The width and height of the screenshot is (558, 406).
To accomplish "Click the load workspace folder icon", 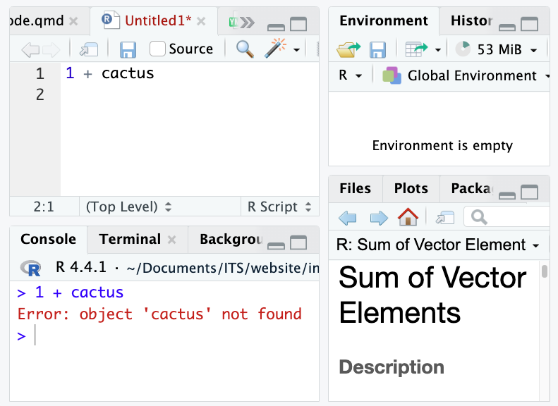I will point(348,49).
